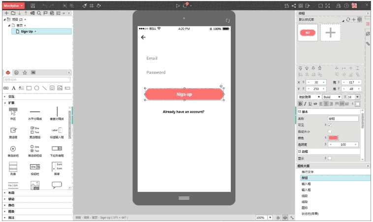This screenshot has height=222, width=373.
Task: Select the image component tool
Action: coord(60,88)
